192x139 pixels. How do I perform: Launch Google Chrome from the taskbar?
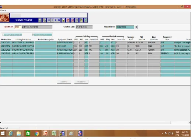36,133
